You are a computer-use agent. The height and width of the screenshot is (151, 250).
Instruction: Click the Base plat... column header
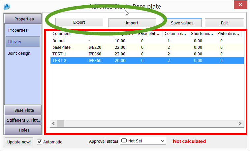(149, 34)
